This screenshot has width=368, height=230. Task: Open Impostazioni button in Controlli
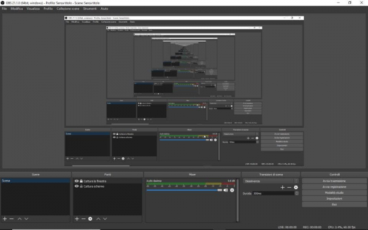[x=334, y=199]
